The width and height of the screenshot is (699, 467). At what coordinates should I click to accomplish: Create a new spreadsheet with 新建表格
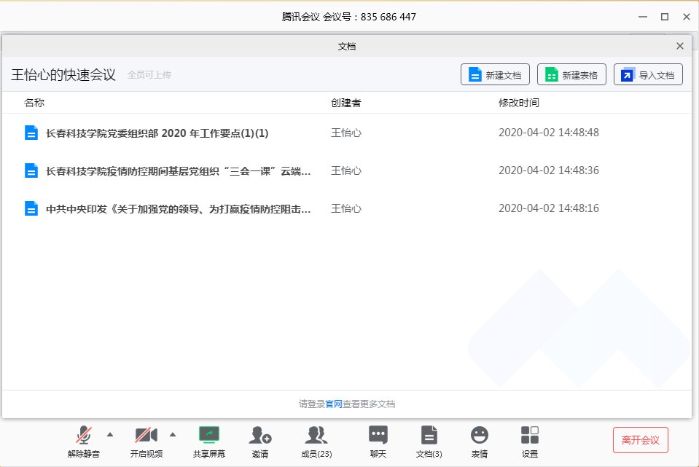[571, 74]
